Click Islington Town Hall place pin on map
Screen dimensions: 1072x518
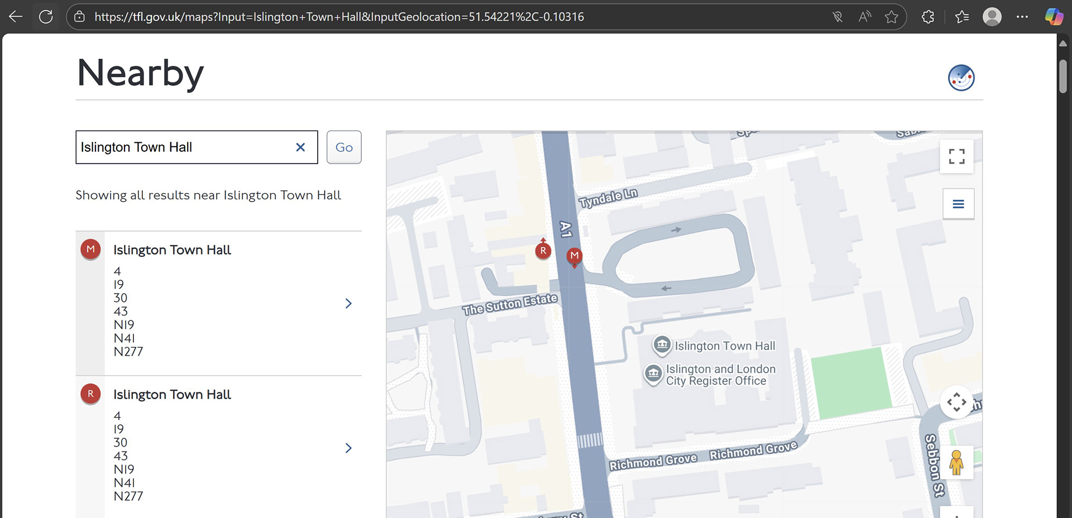[662, 346]
